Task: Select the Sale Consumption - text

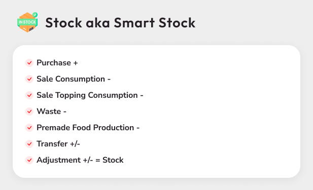Action: (74, 79)
